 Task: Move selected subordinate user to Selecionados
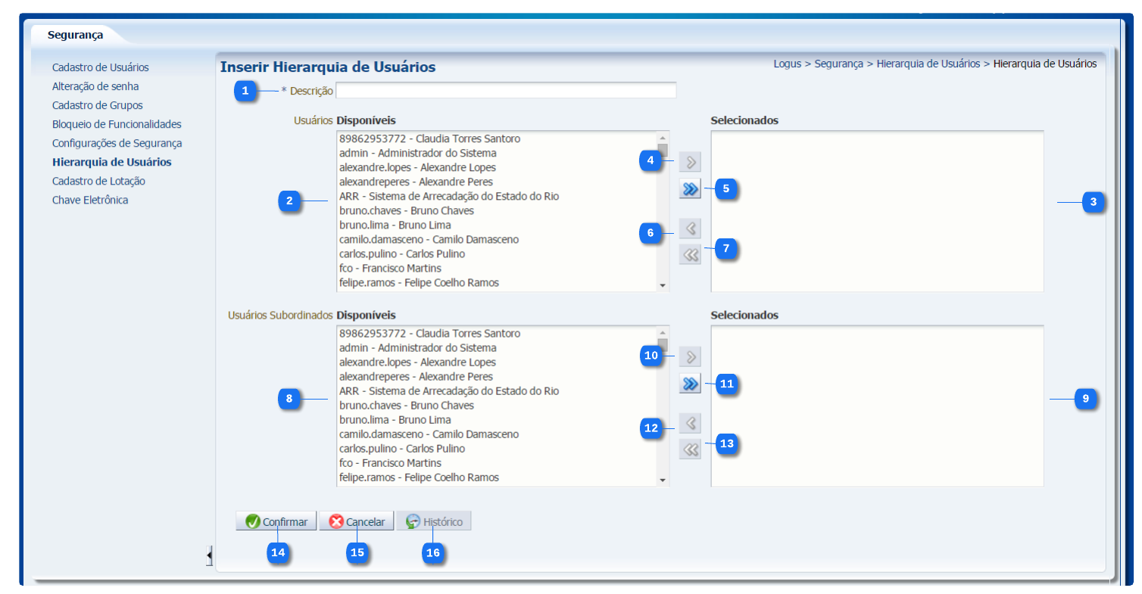[x=690, y=357]
